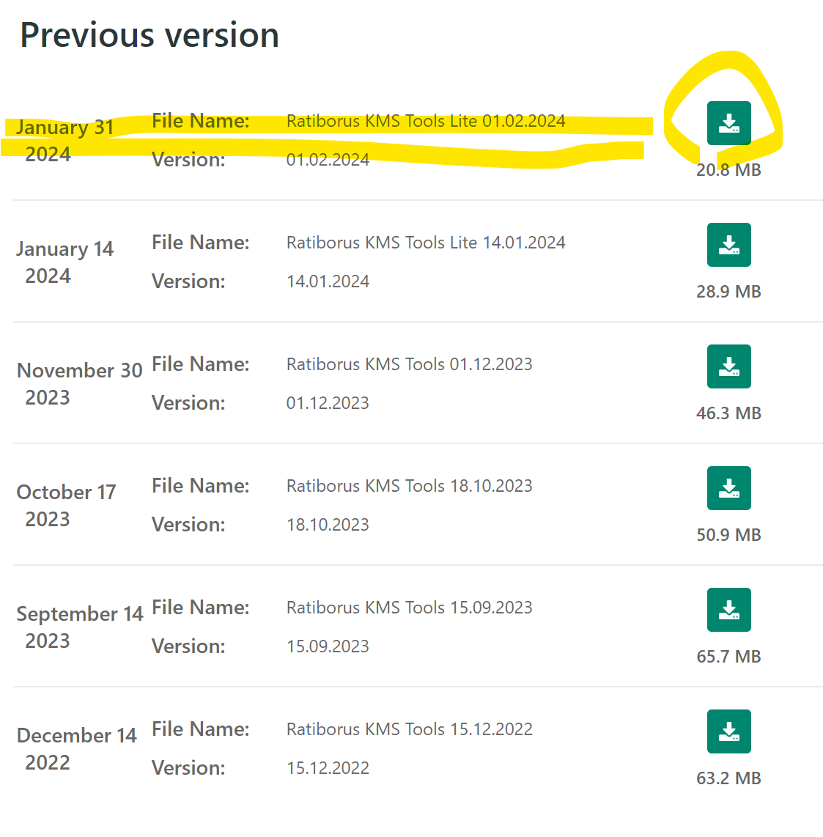Download Ratiborus KMS Tools 18.10.2023 file
This screenshot has width=823, height=837.
click(728, 488)
